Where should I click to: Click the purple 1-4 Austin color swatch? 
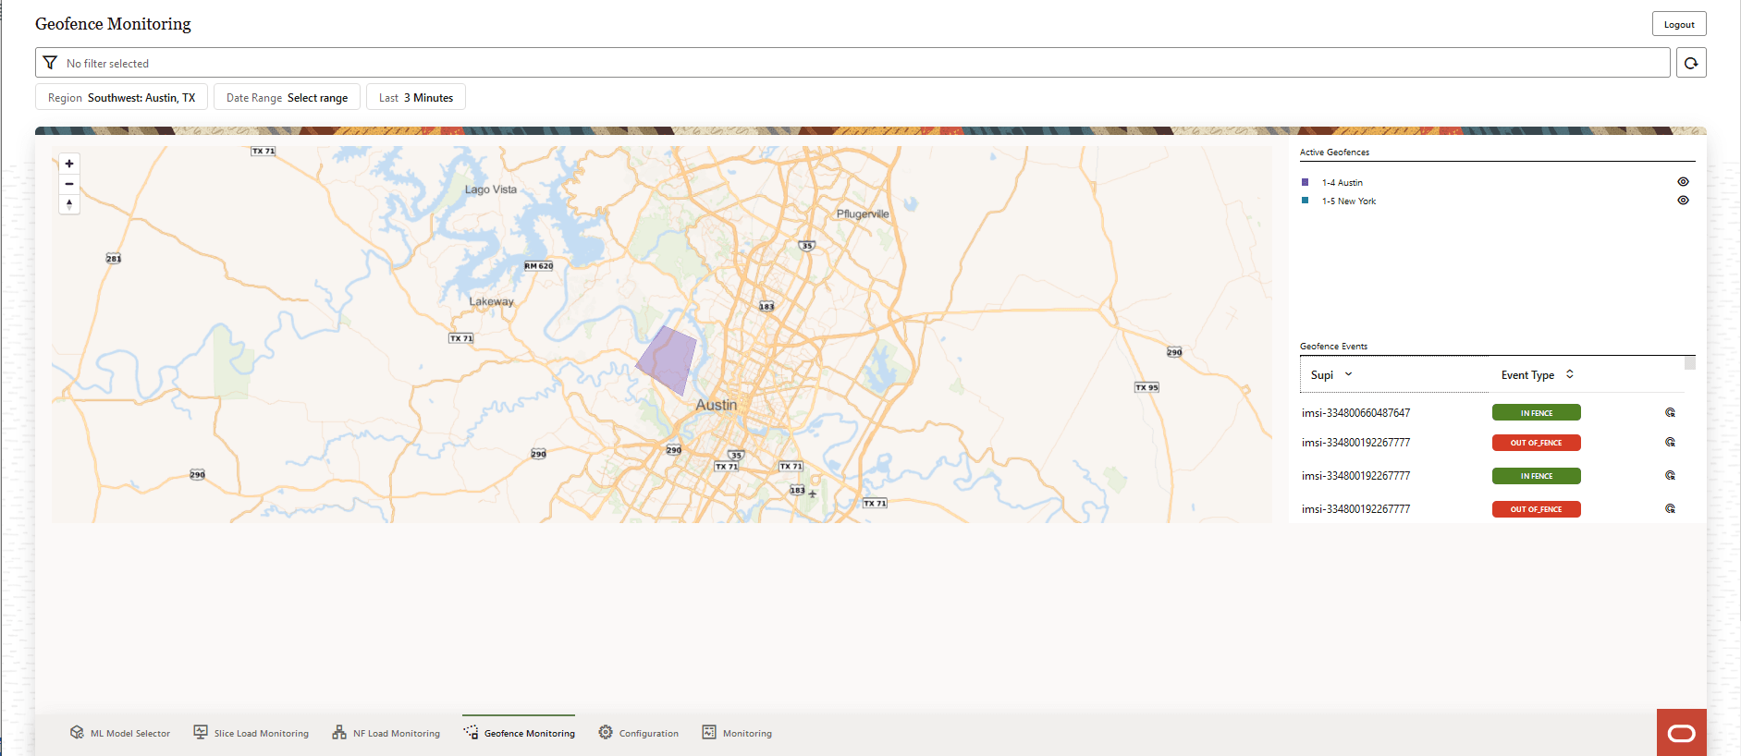1305,182
